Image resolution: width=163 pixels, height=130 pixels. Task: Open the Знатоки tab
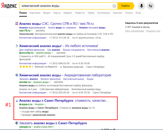point(117,13)
